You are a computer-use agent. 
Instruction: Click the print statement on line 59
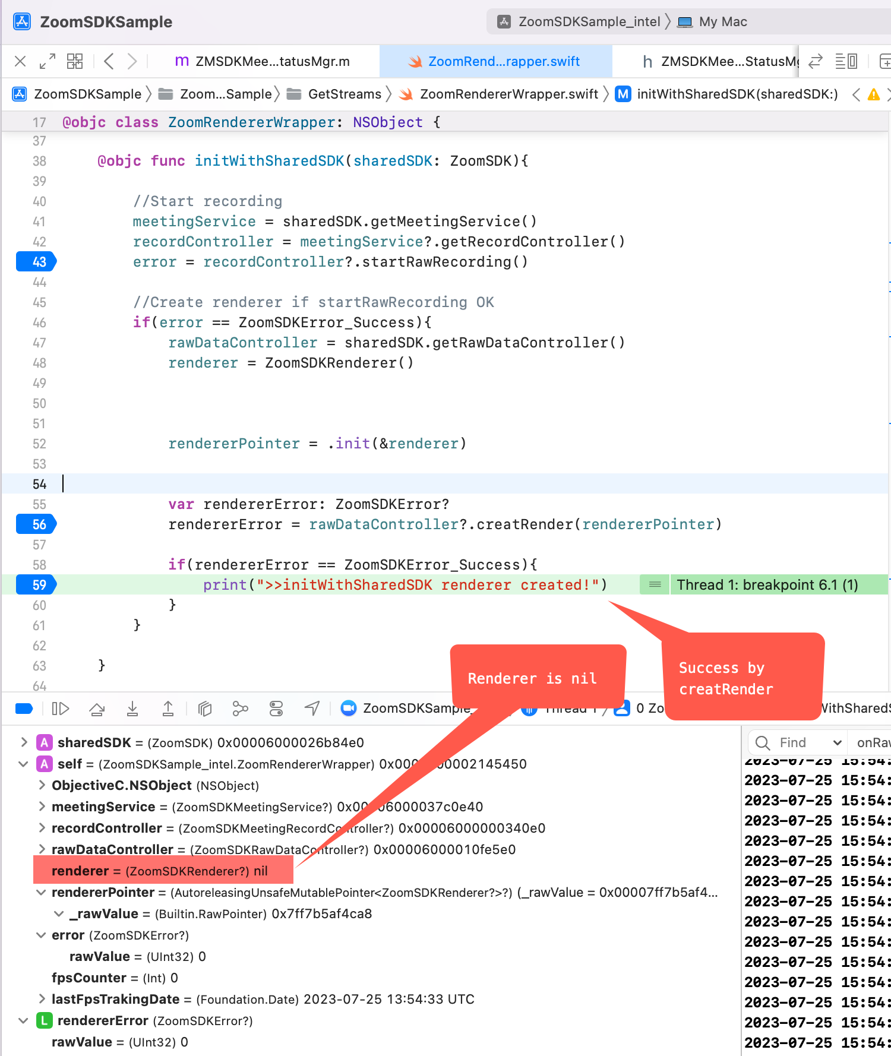pyautogui.click(x=405, y=585)
